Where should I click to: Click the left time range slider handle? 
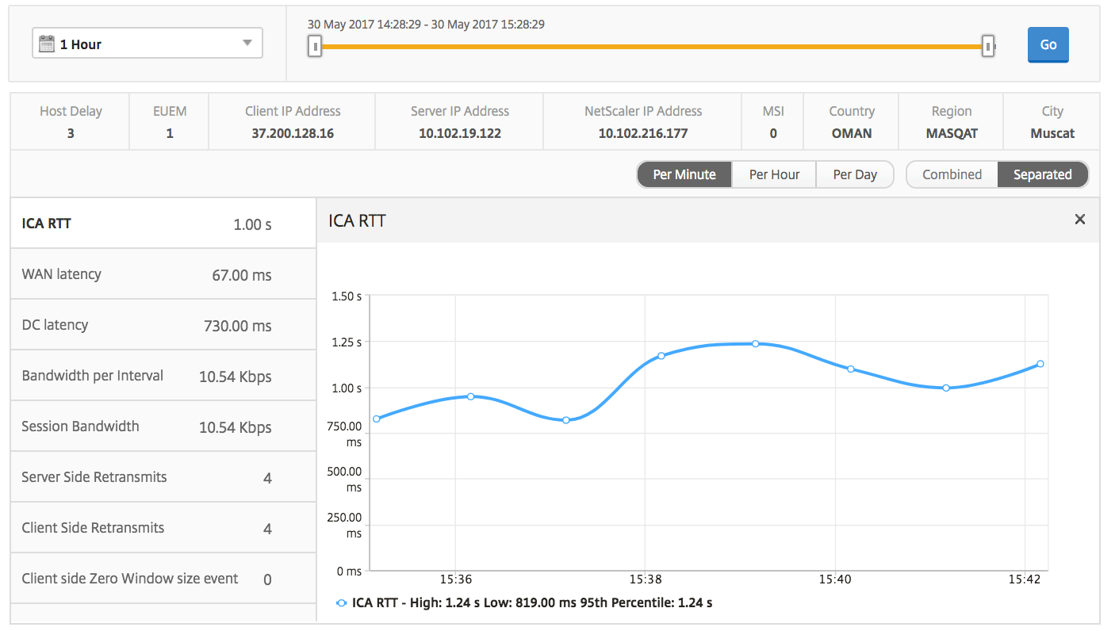316,46
